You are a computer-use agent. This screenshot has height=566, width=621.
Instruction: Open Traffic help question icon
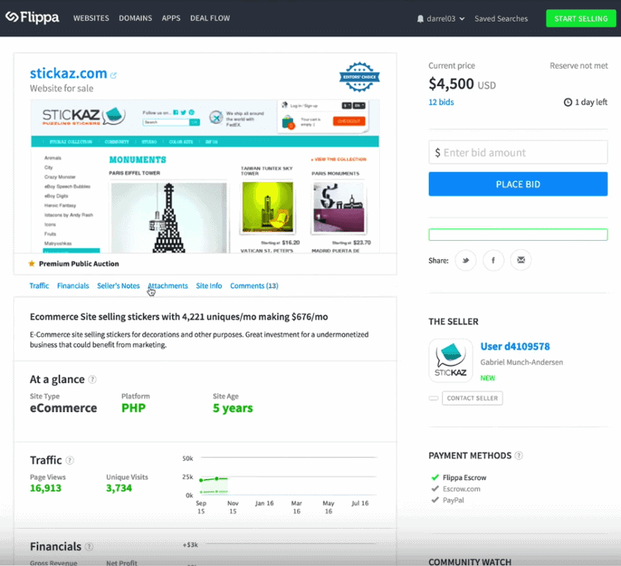click(70, 460)
